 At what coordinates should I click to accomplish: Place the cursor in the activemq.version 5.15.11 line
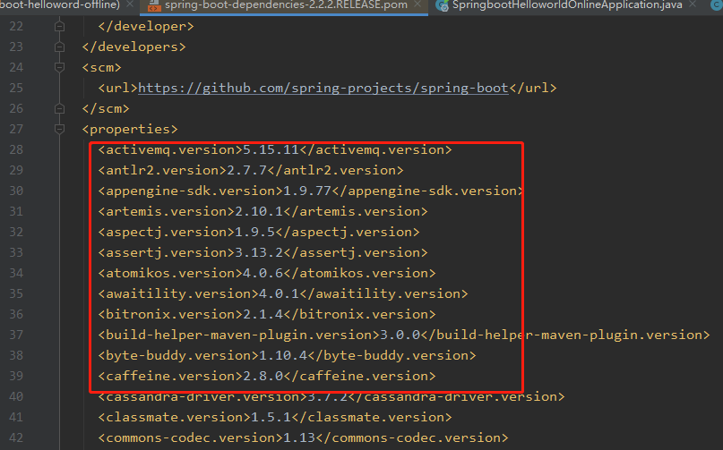[x=275, y=149]
